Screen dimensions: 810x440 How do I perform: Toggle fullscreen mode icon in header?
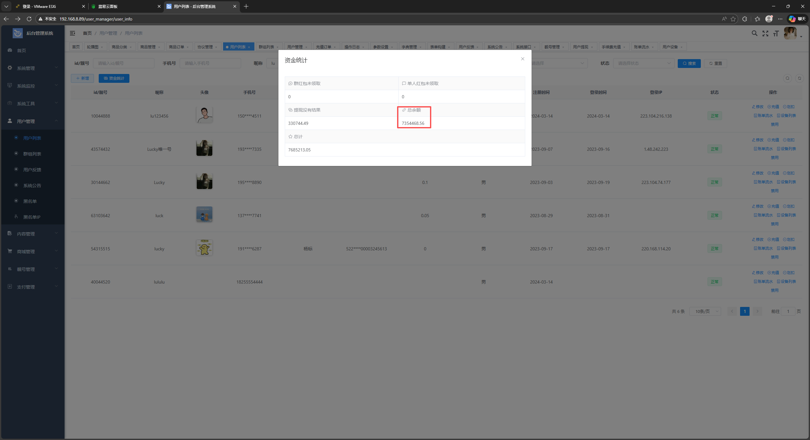click(765, 33)
